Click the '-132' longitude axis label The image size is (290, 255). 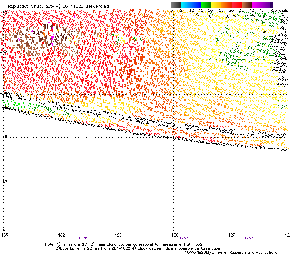[60, 235]
